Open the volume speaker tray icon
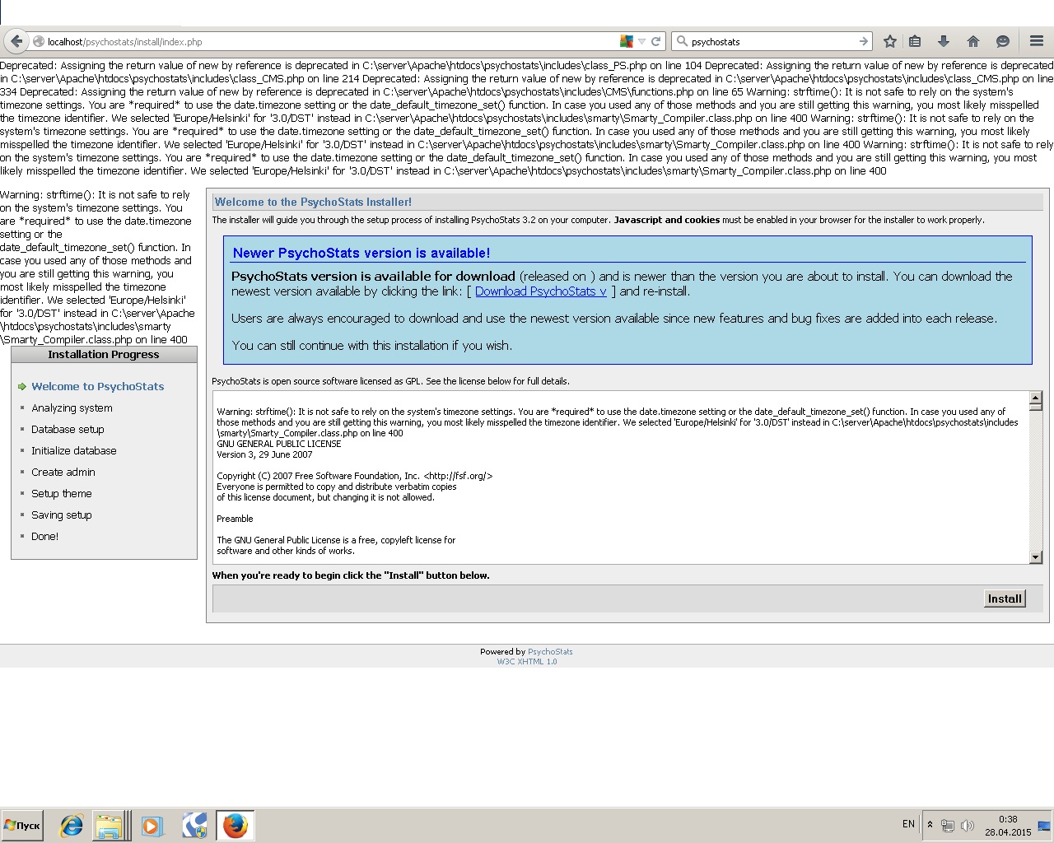This screenshot has height=843, width=1054. [x=968, y=825]
